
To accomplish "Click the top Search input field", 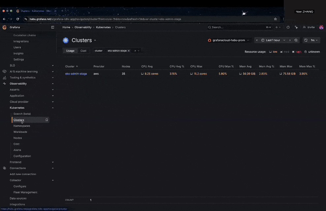I will 239,27.
